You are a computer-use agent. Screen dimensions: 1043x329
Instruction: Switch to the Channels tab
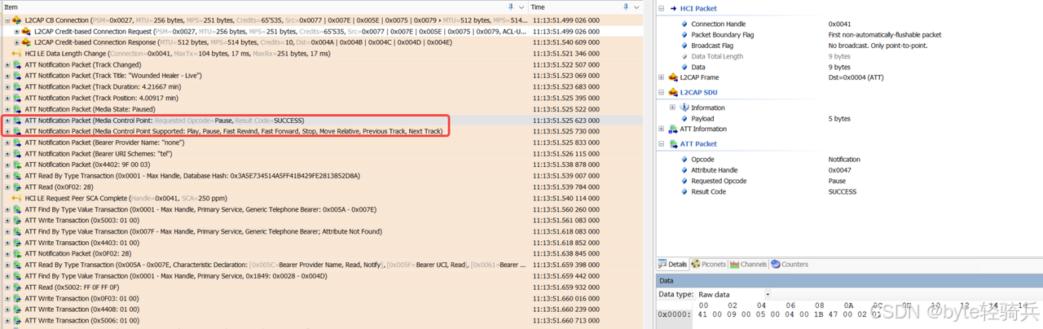[749, 264]
